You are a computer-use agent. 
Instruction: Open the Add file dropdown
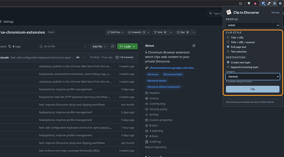pyautogui.click(x=99, y=46)
